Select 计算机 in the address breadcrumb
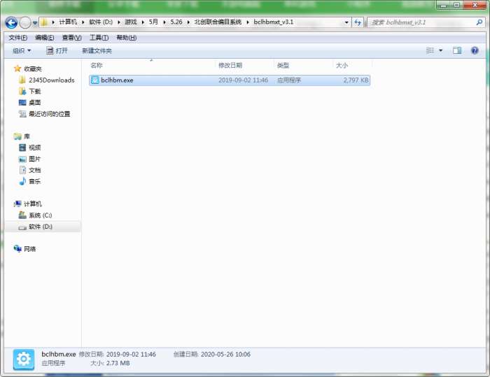The height and width of the screenshot is (377, 490). click(x=68, y=22)
